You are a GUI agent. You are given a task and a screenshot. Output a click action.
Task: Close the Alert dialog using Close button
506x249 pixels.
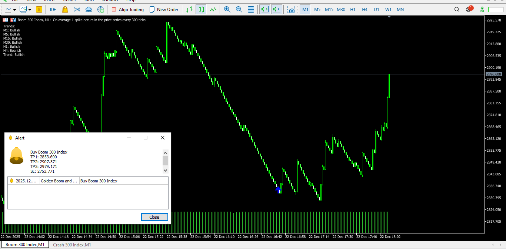click(x=154, y=217)
